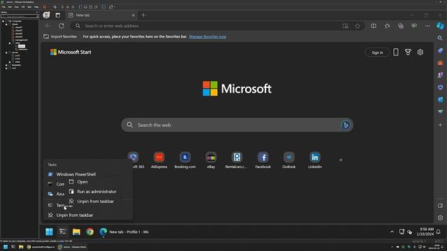Add a site with the quick links plus
The width and height of the screenshot is (447, 251).
(x=341, y=160)
